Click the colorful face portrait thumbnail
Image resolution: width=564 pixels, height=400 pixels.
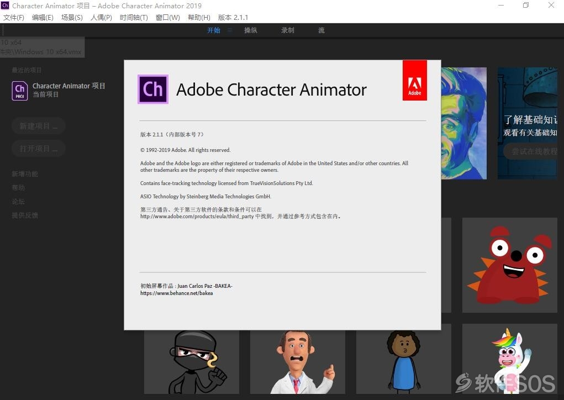(464, 123)
